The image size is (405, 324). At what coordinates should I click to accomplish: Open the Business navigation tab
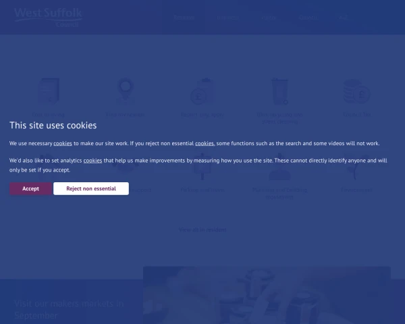227,18
